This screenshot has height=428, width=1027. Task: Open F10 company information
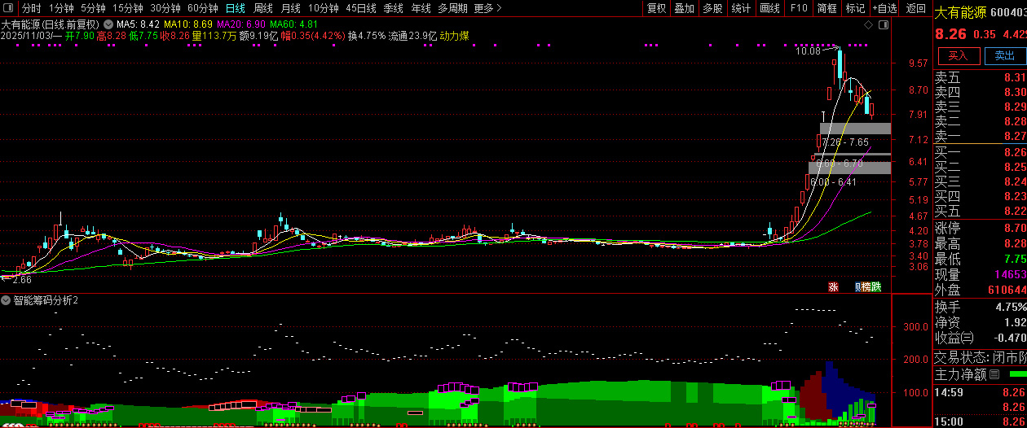799,8
